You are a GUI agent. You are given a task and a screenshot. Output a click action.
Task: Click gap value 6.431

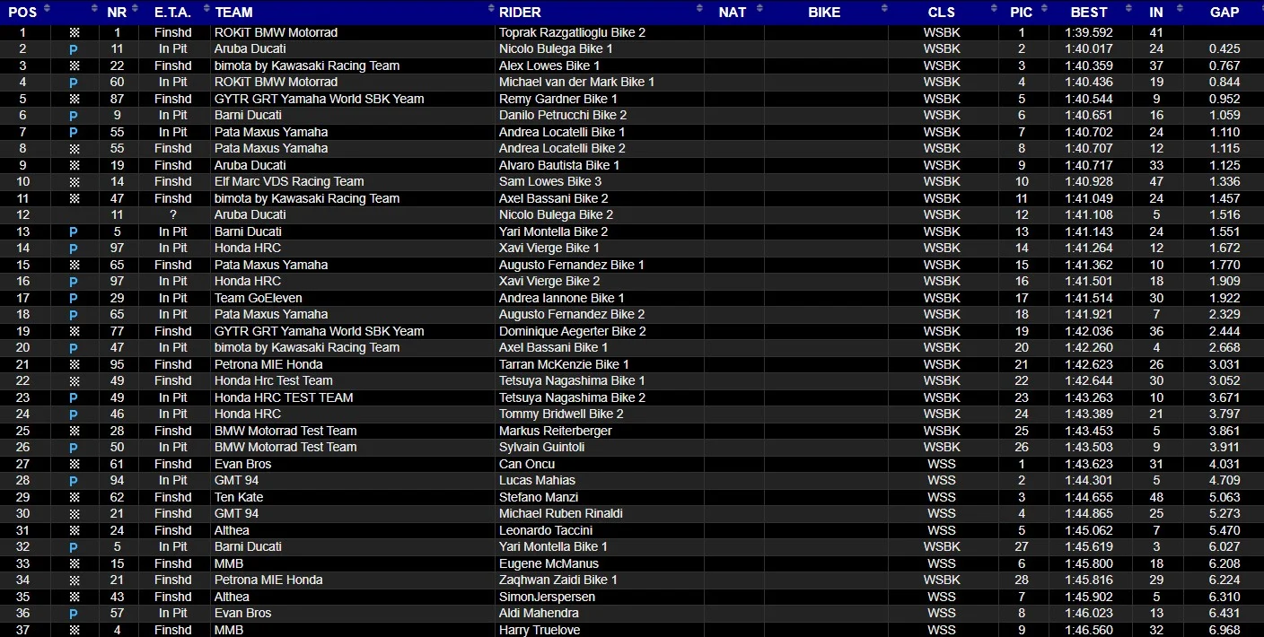coord(1224,614)
